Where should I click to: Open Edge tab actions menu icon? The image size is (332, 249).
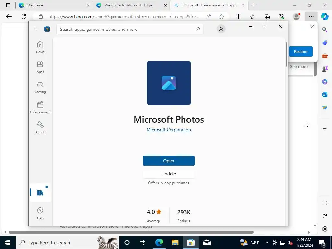pos(8,5)
